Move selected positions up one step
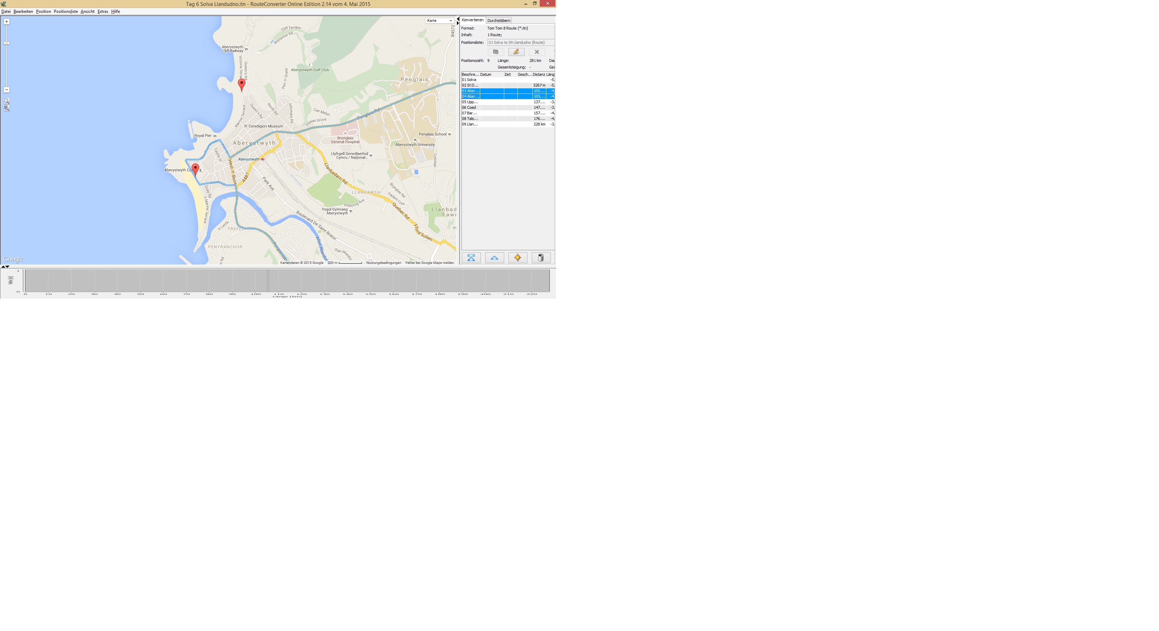The height and width of the screenshot is (631, 1159). (x=494, y=258)
